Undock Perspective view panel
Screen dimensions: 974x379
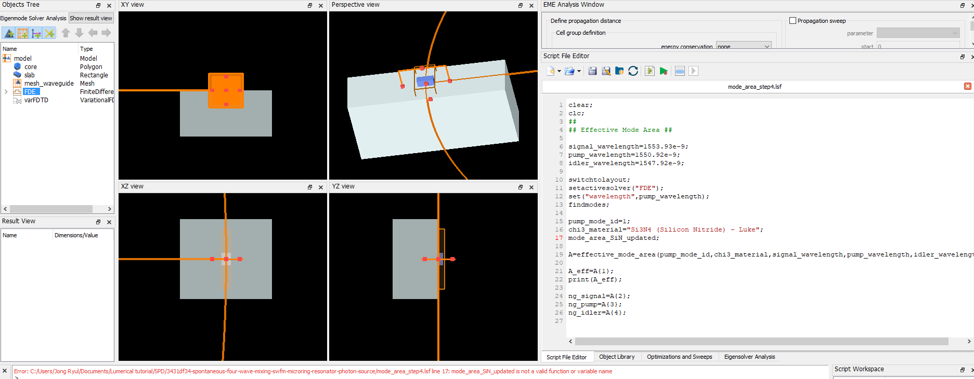click(x=521, y=5)
